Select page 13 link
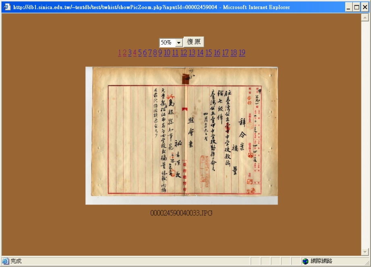The image size is (371, 267). (x=192, y=53)
